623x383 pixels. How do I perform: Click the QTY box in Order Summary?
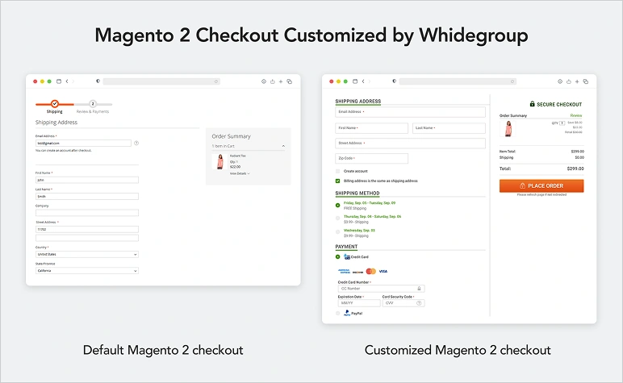coord(562,123)
